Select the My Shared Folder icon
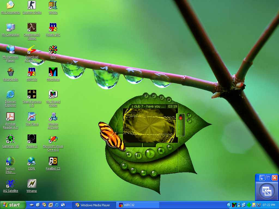The width and height of the screenshot is (279, 209). (53, 99)
